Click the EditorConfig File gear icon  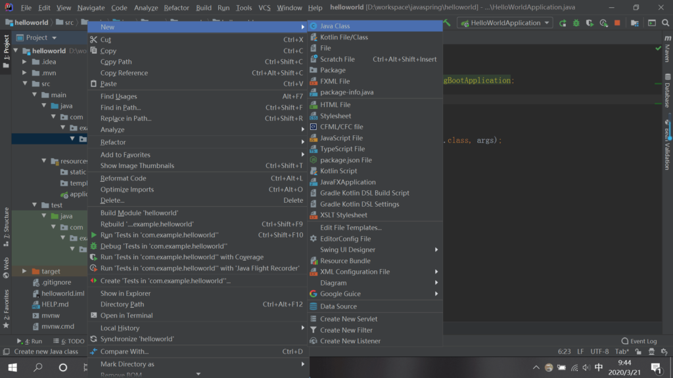click(313, 239)
